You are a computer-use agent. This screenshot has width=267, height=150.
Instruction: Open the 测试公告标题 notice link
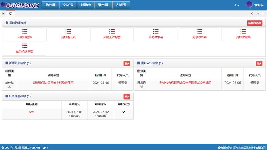point(185,83)
